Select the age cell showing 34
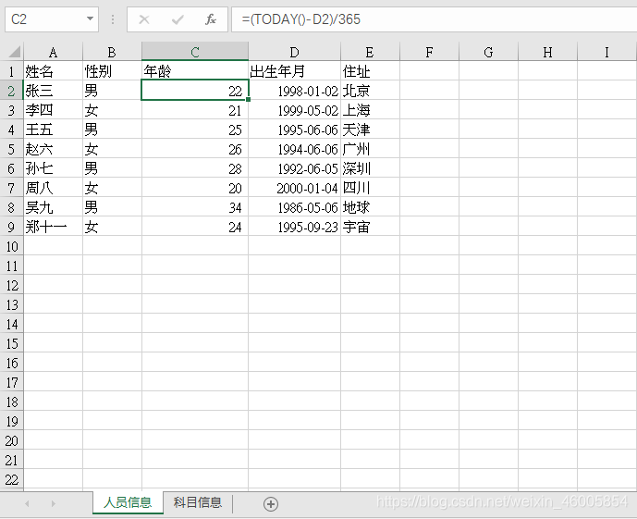The image size is (637, 519). point(195,207)
